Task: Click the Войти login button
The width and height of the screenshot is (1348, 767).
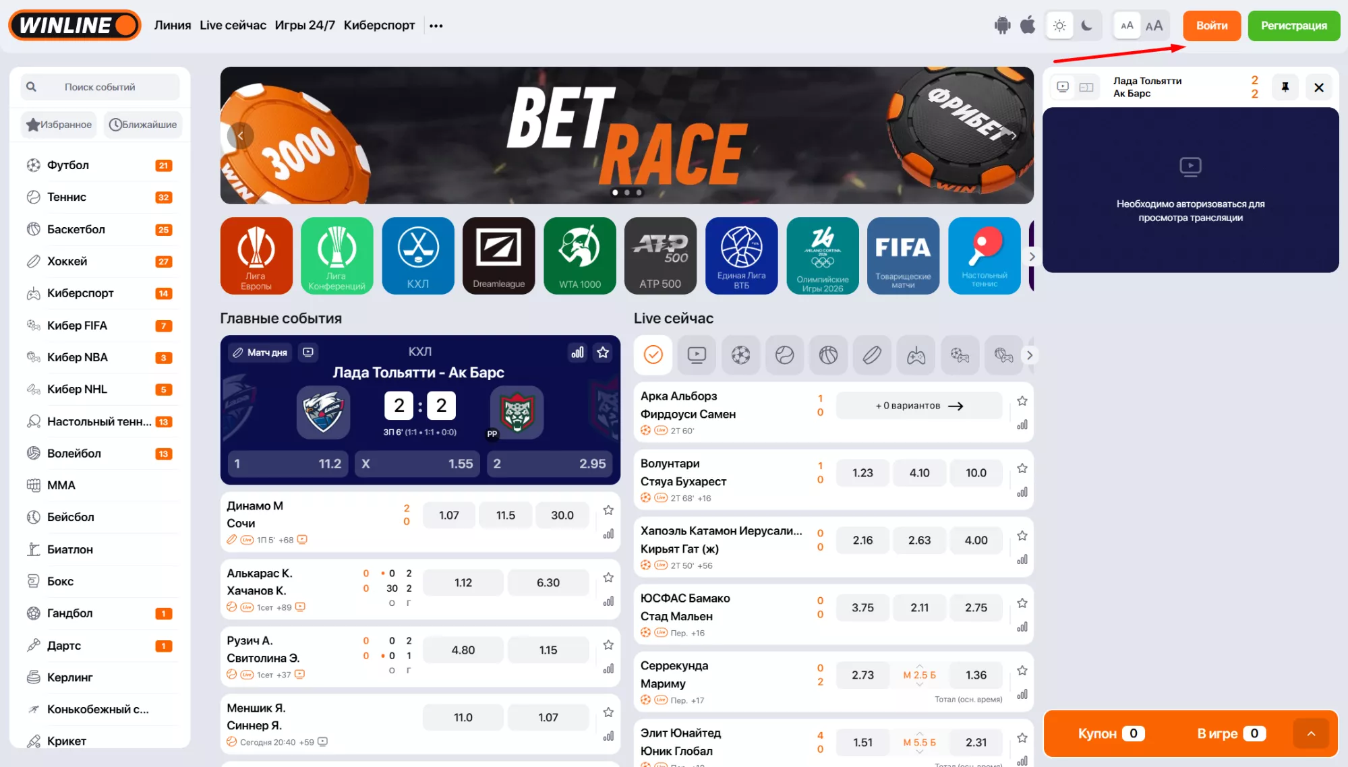Action: point(1212,26)
